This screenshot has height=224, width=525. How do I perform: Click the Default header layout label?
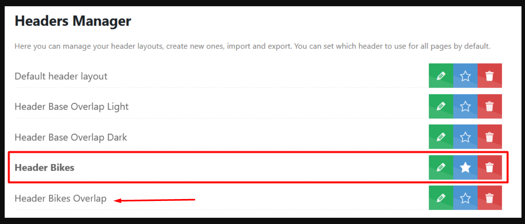(61, 76)
